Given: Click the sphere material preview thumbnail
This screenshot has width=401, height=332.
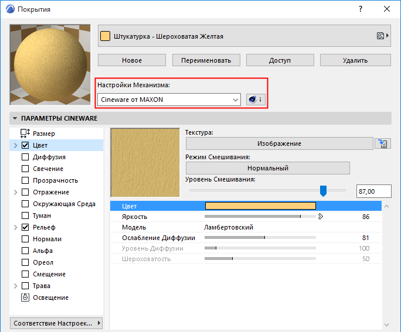Looking at the screenshot, I should coord(50,64).
